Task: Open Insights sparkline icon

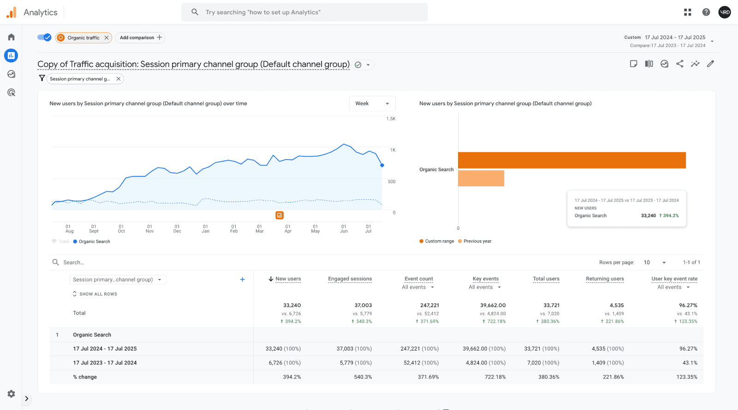Action: (x=695, y=64)
